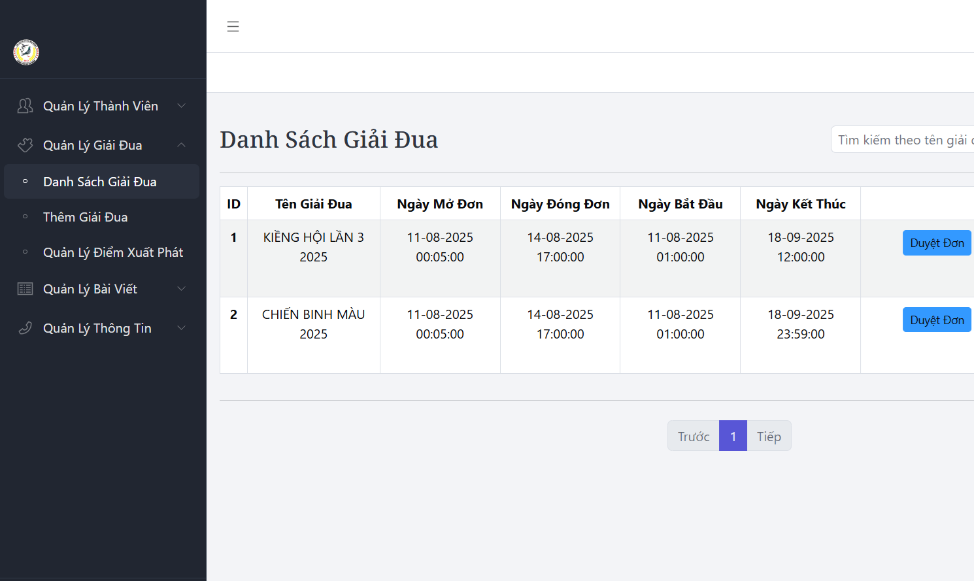This screenshot has width=974, height=581.
Task: Collapse Quản Lý Giải Đua chevron
Action: click(x=182, y=145)
